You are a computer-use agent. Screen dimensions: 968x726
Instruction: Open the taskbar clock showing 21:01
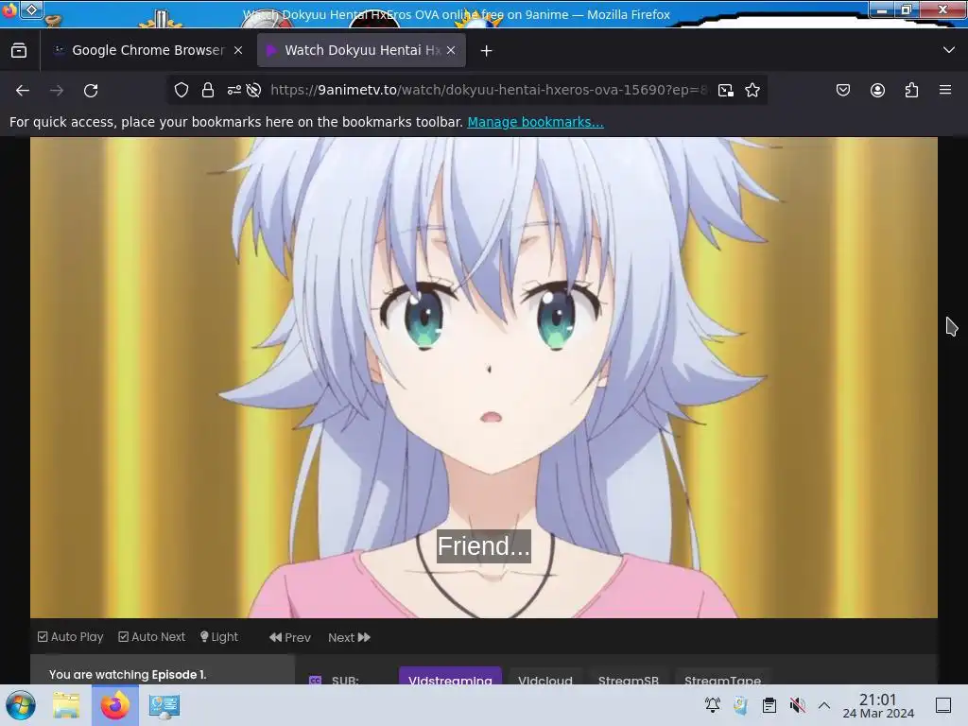tap(878, 705)
